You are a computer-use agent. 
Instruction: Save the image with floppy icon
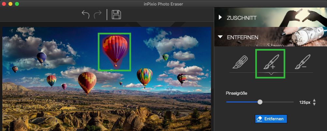click(x=116, y=15)
